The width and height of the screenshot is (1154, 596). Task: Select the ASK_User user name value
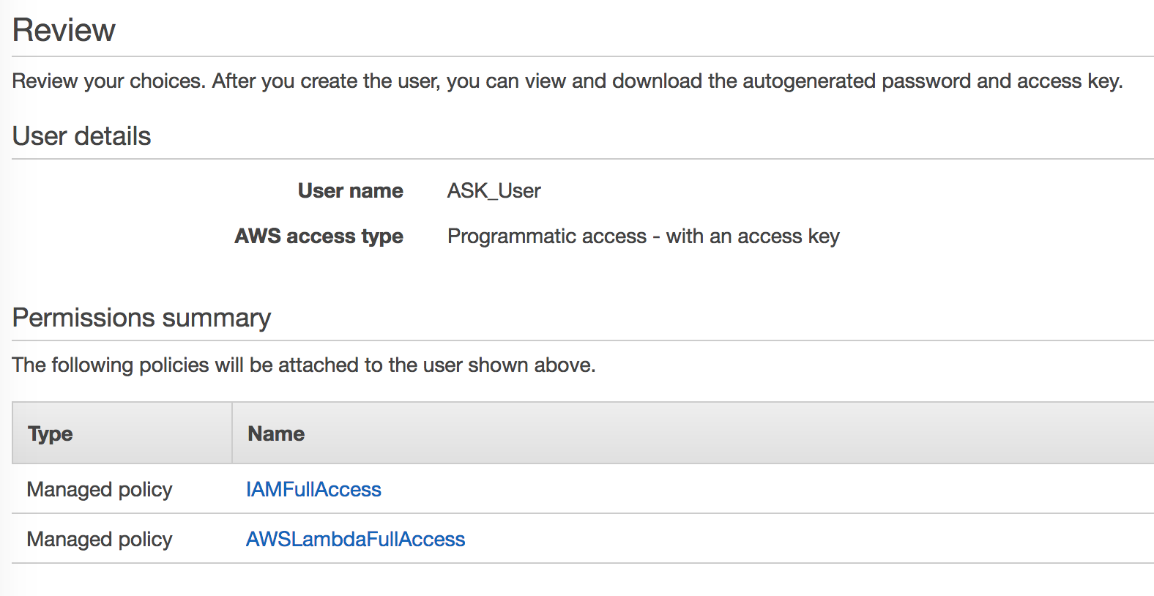click(494, 190)
